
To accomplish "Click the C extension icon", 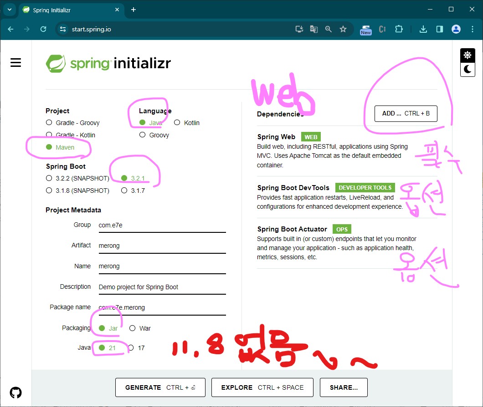I will 382,29.
